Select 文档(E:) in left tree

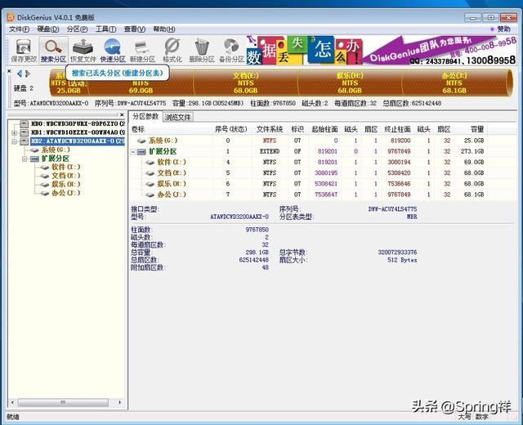coord(65,176)
